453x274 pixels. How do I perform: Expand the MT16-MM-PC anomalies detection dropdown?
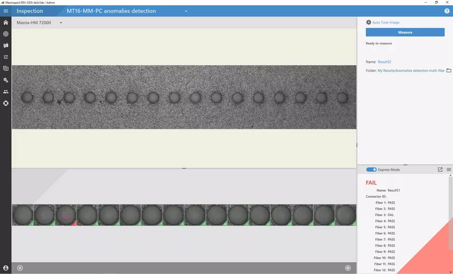click(186, 11)
